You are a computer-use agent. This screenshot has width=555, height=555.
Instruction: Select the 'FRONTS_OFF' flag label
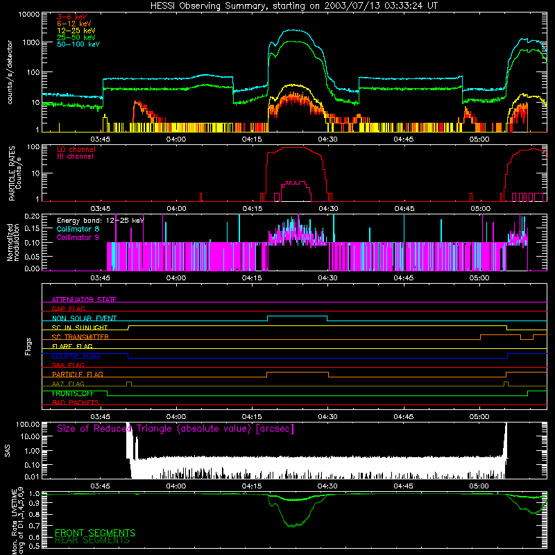click(x=73, y=393)
